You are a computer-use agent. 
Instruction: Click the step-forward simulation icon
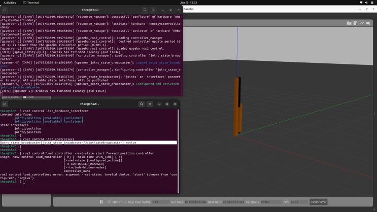109,202
